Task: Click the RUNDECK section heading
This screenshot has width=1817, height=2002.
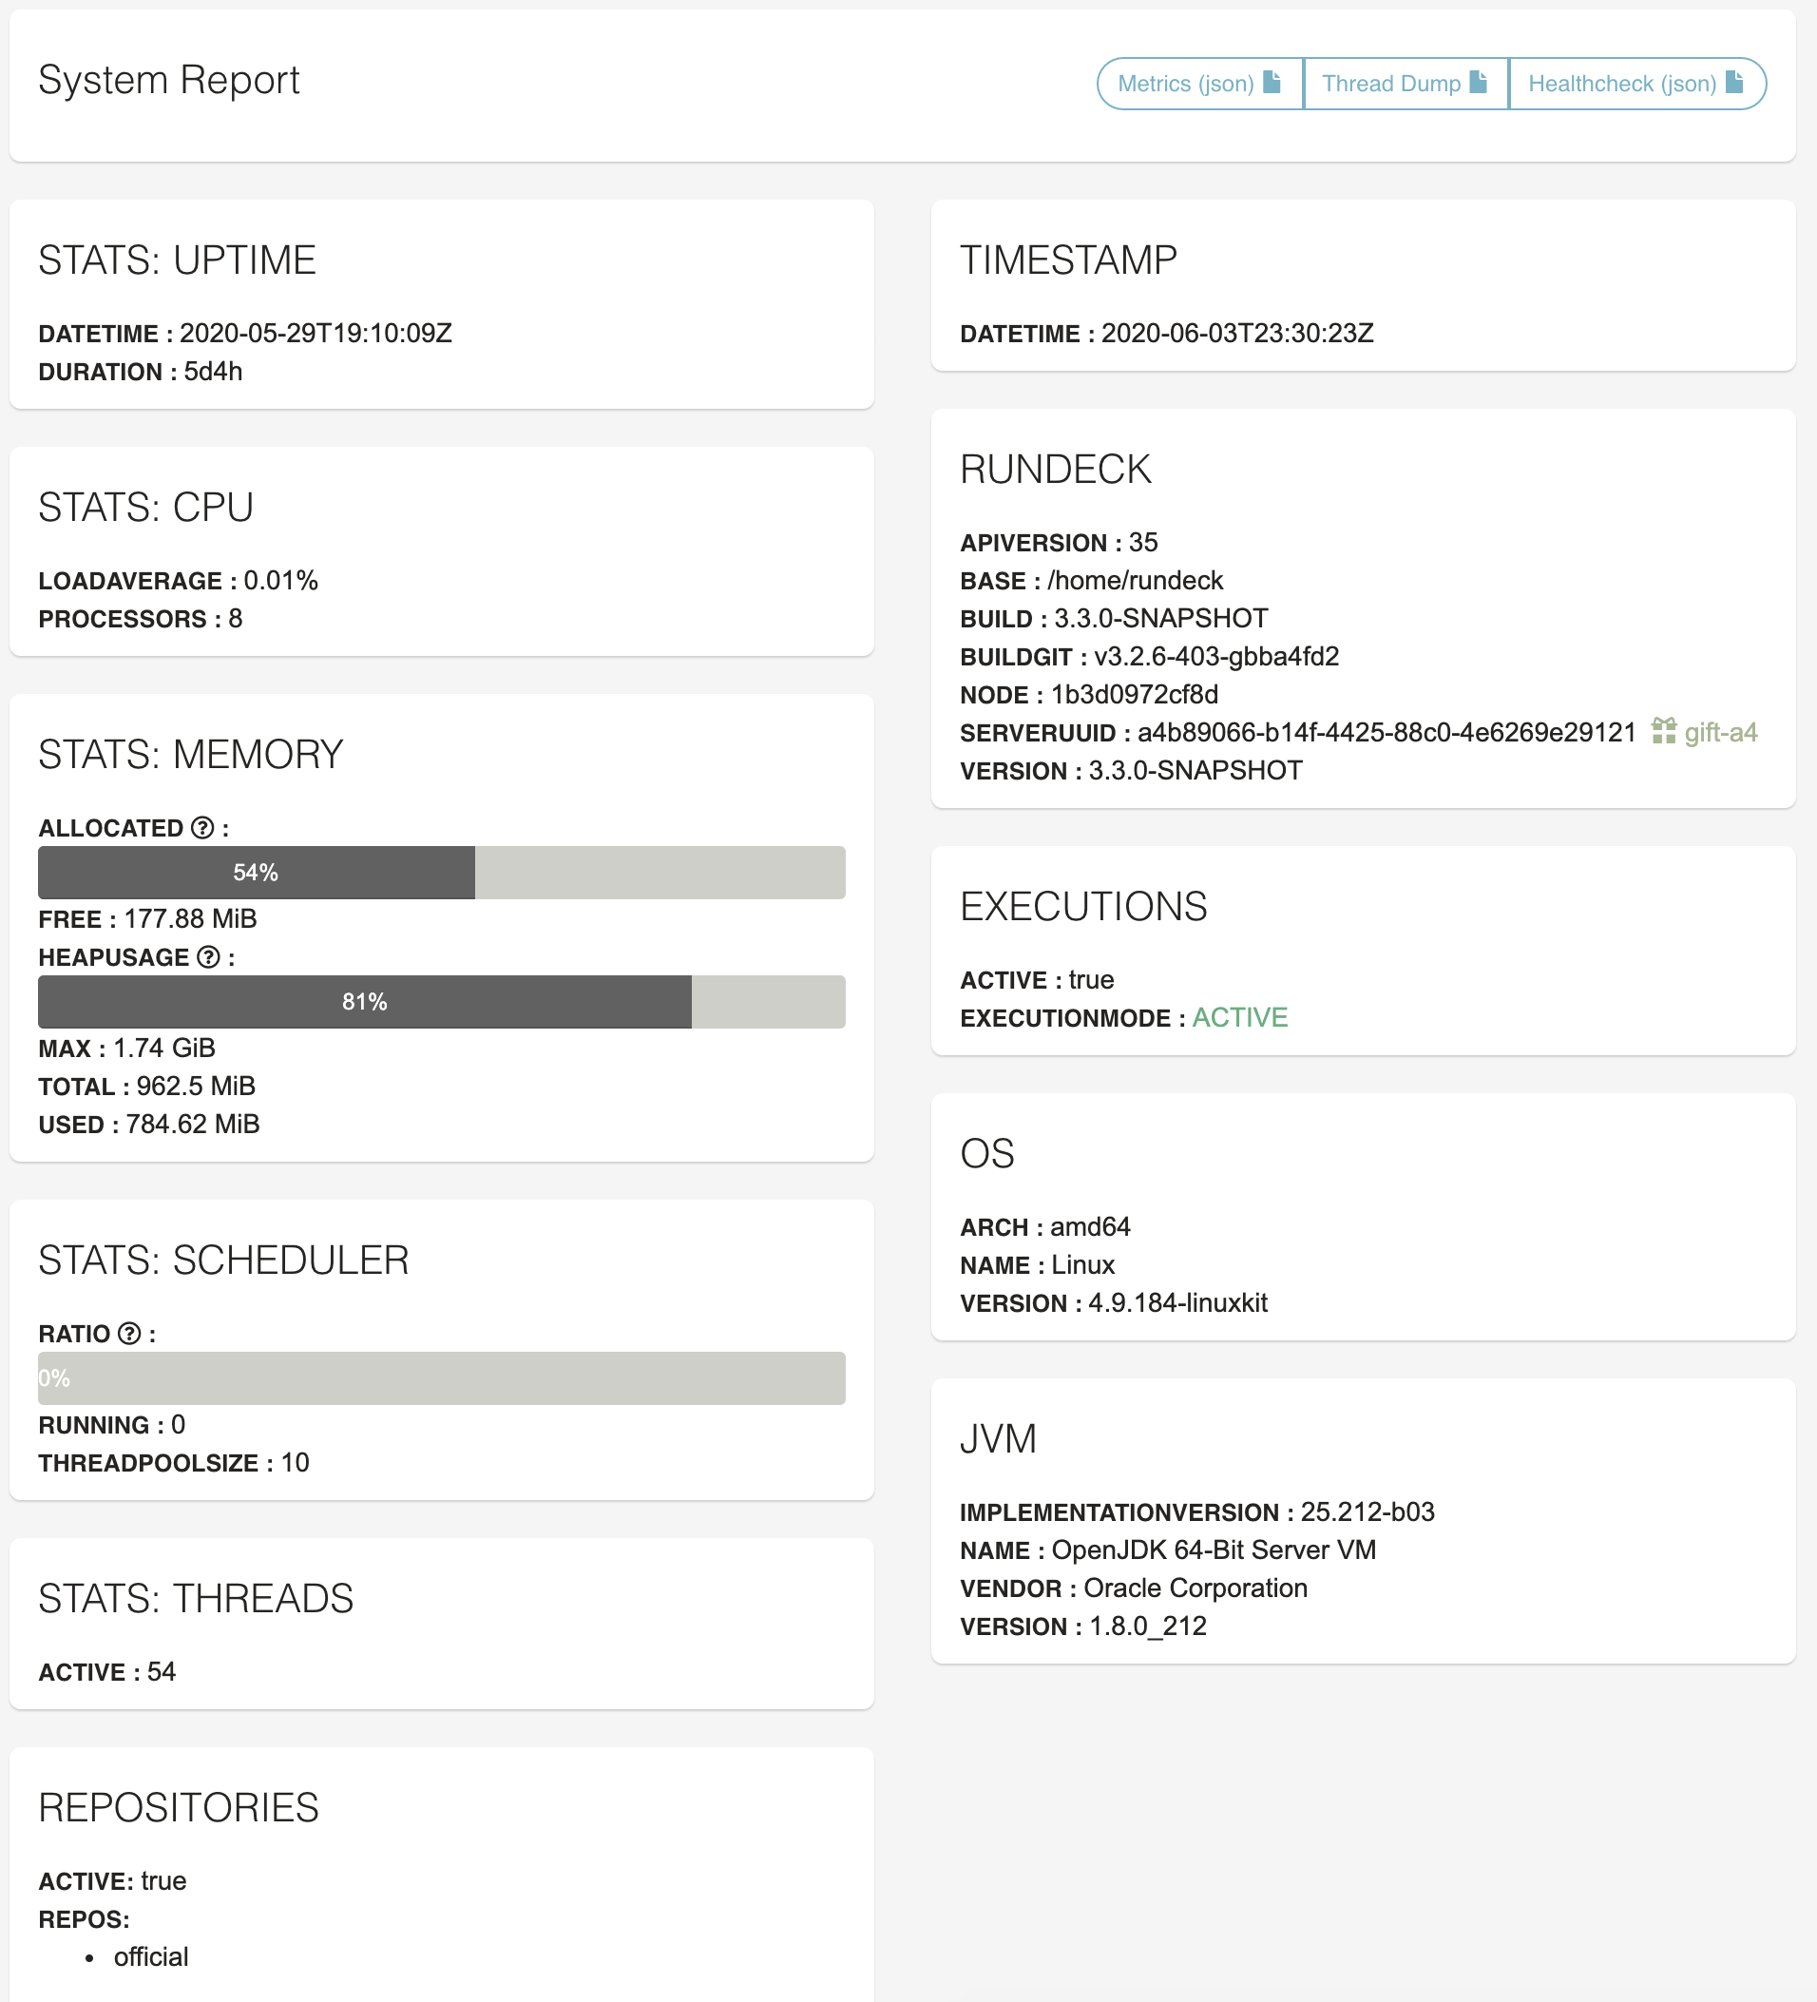Action: coord(1056,469)
